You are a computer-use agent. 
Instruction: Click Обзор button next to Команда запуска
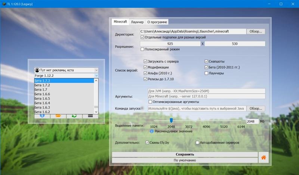click(x=256, y=109)
